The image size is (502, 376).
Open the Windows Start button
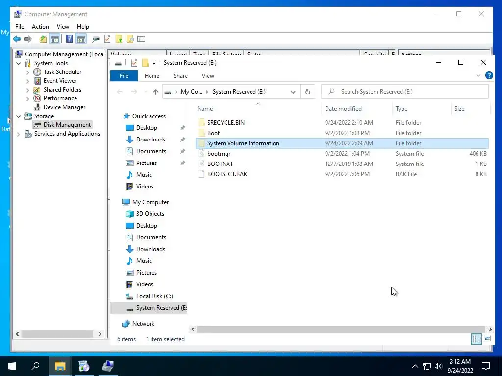pos(12,366)
